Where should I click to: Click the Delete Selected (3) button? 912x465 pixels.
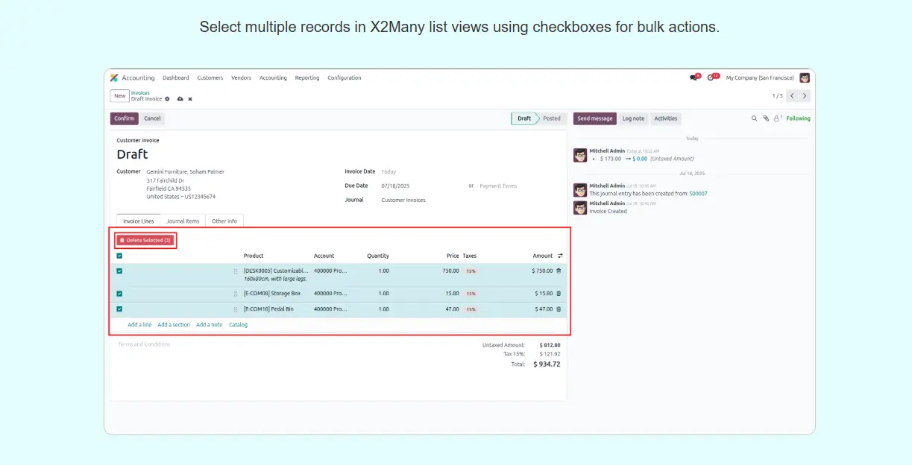(145, 241)
